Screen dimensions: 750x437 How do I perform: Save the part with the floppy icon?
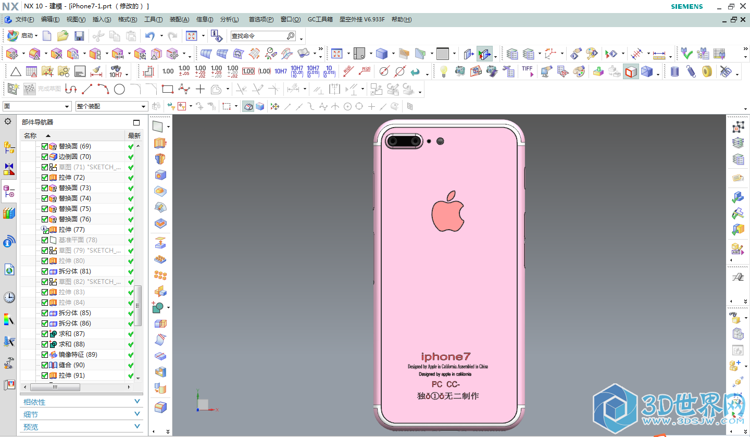coord(79,36)
